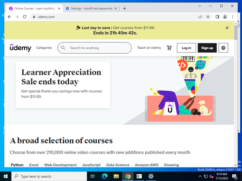Close the Online Courses tab
242x181 pixels.
(x=59, y=9)
